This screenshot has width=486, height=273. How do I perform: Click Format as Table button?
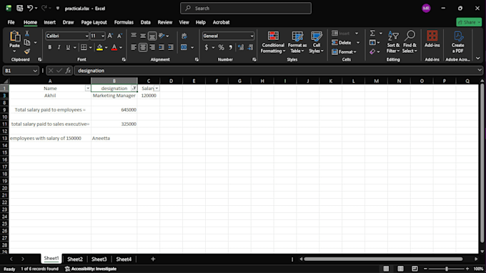tap(297, 42)
